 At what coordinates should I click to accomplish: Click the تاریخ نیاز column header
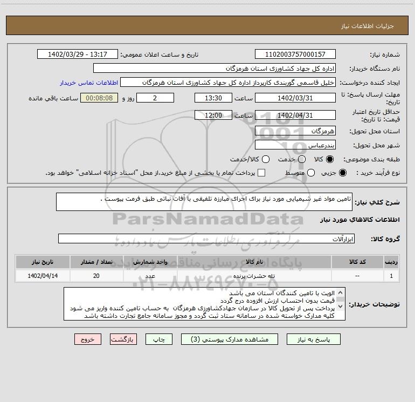tap(43, 262)
